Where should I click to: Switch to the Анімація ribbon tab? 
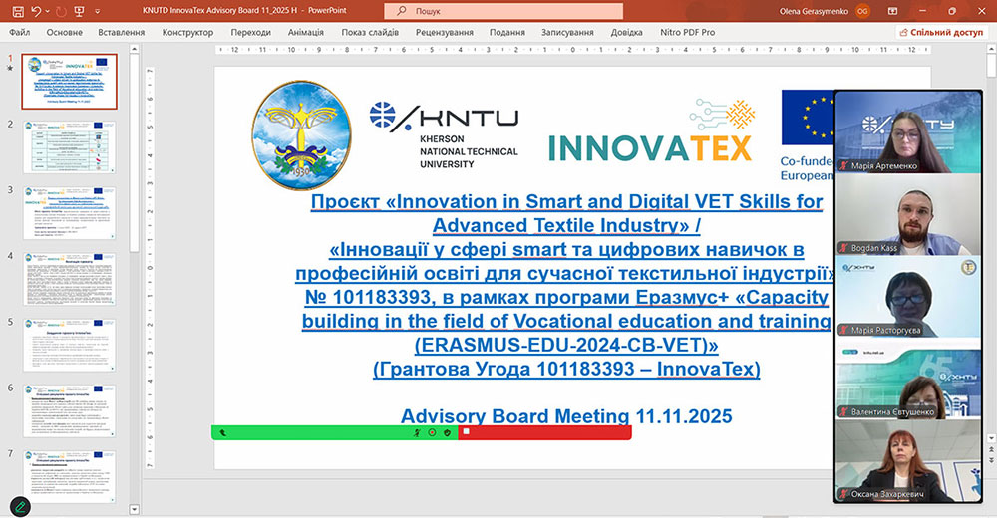coord(304,32)
